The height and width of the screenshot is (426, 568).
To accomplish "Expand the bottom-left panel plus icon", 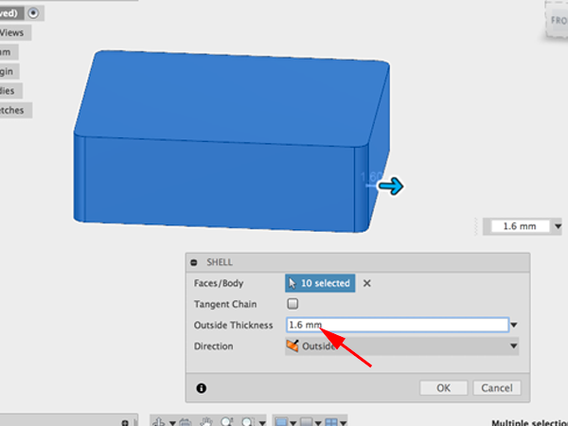I will click(x=125, y=423).
